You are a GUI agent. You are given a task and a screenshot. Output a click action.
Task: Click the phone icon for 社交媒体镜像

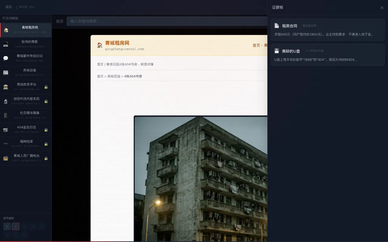coord(6,115)
